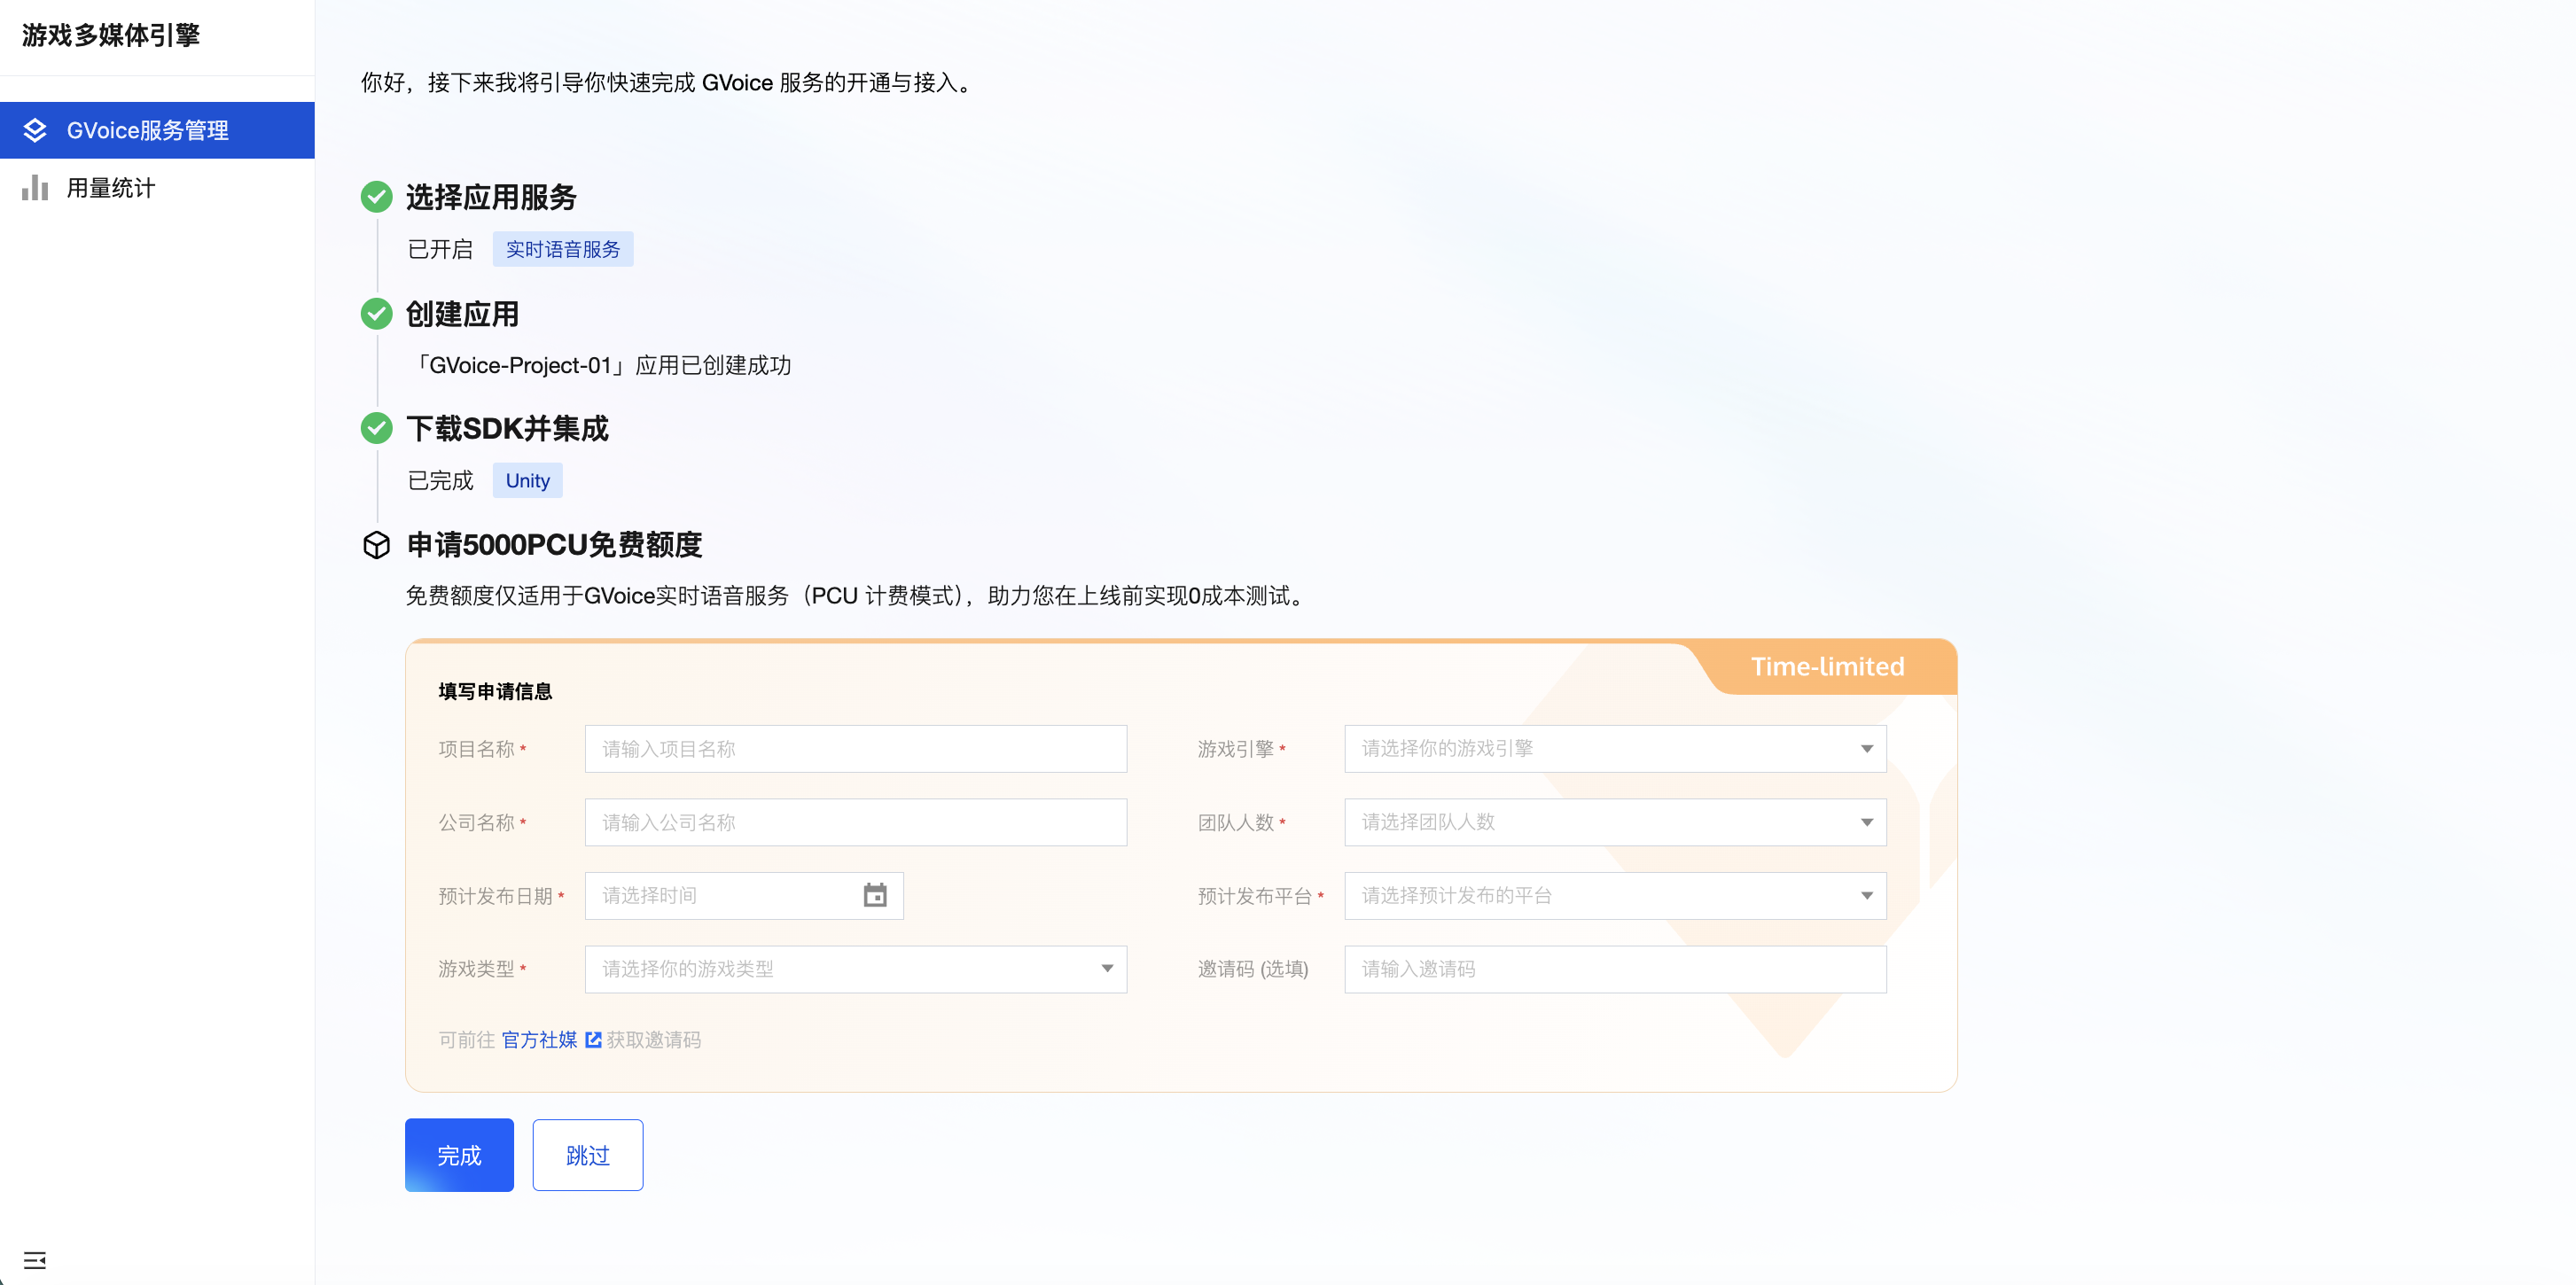The image size is (2576, 1285).
Task: Click the 完成 button
Action: pos(459,1155)
